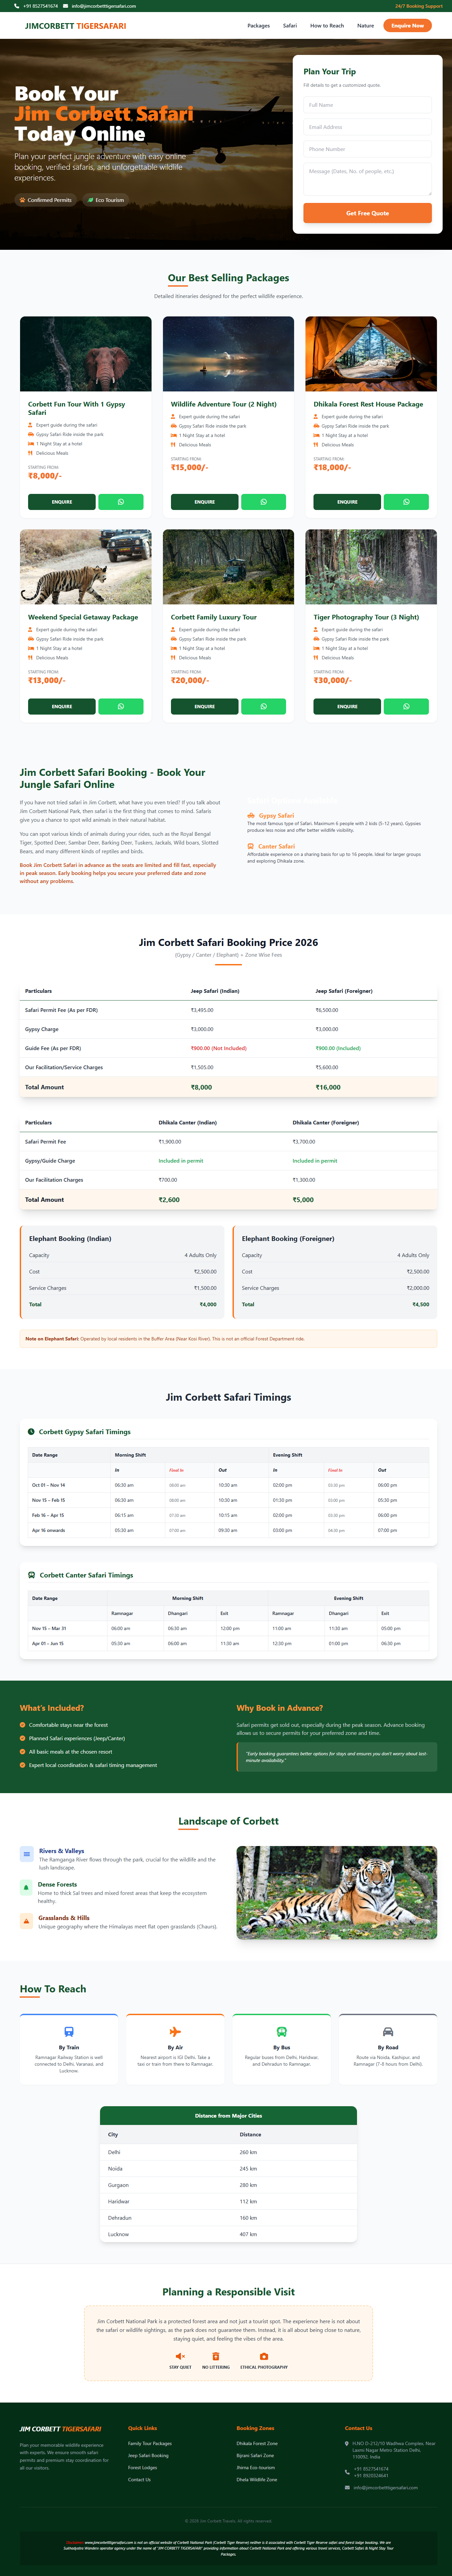Open the Weekend Special Getaway tiger thumbnail
This screenshot has width=452, height=2576.
(86, 567)
